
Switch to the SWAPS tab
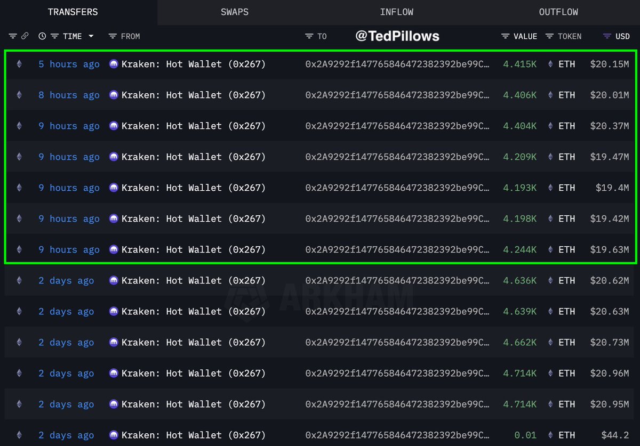click(235, 12)
